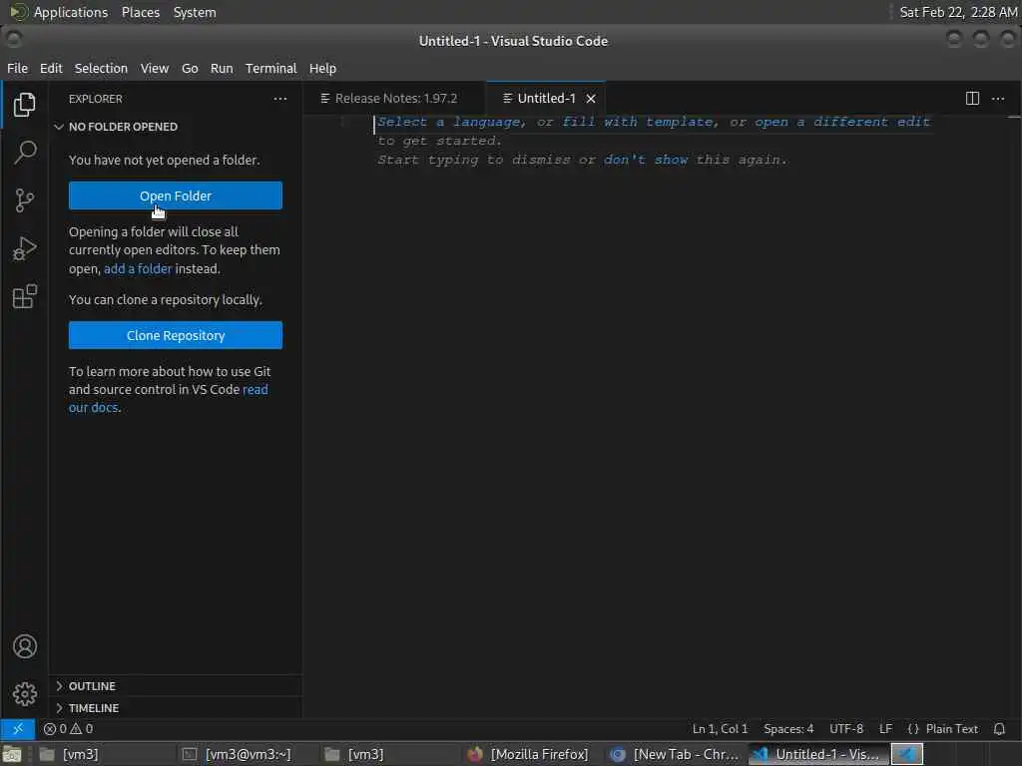Click the Select a language link
Viewport: 1022px width, 766px height.
click(x=450, y=122)
